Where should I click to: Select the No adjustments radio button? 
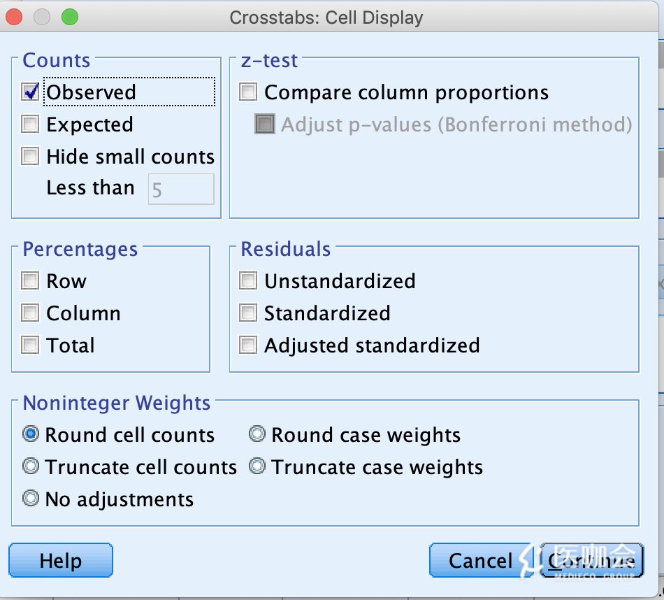coord(31,499)
